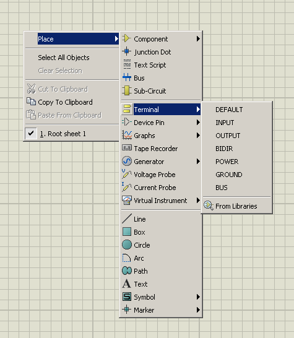Viewport: 294px width, 338px height.
Task: Toggle the Root sheet 1 checkmark
Action: tap(31, 134)
